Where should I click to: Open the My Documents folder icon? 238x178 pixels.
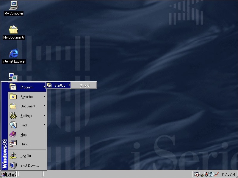click(13, 30)
